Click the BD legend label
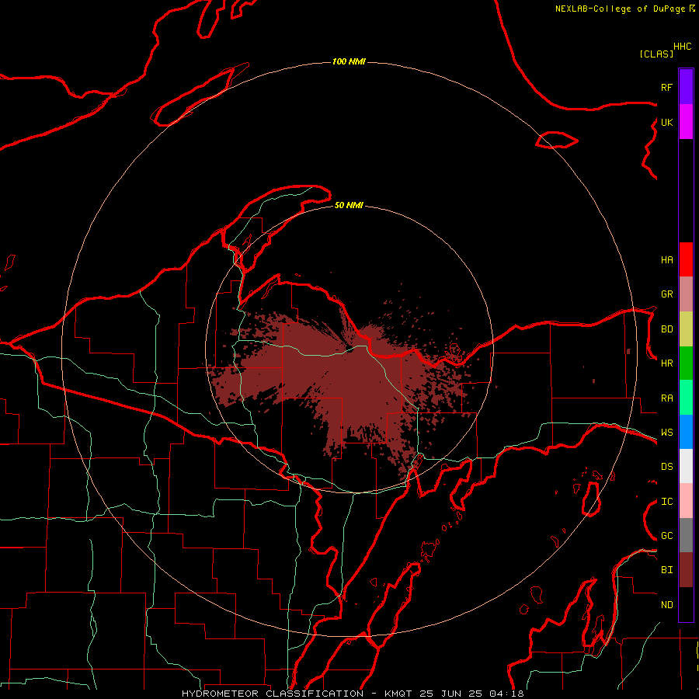Screen dimensions: 699x699 pyautogui.click(x=666, y=329)
